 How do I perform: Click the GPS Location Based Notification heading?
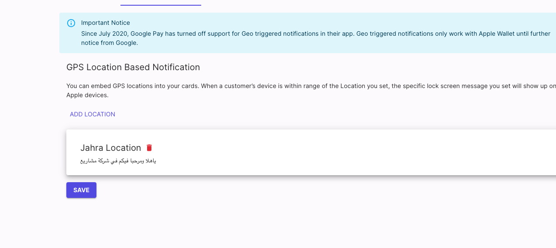tap(133, 67)
